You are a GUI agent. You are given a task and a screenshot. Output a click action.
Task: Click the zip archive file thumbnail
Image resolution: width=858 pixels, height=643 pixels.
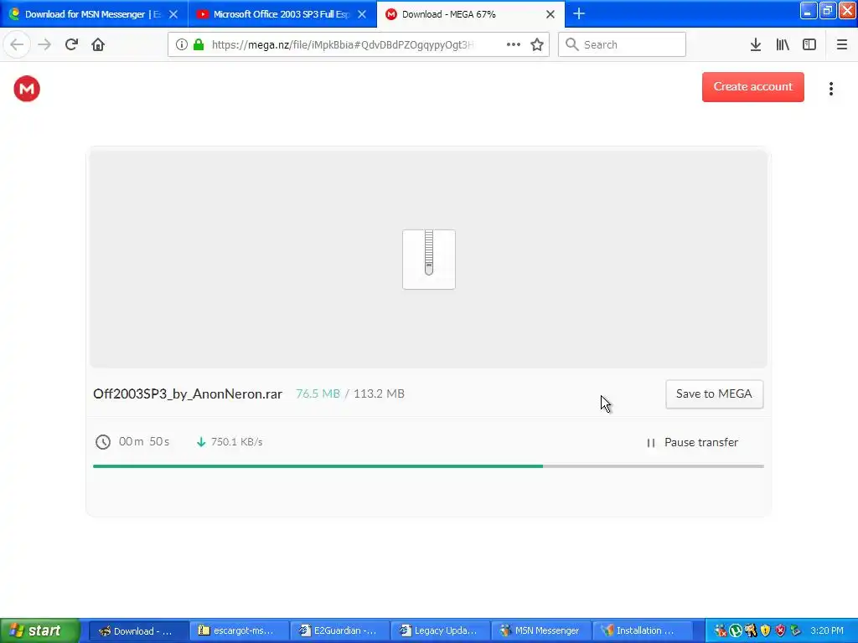(x=429, y=260)
